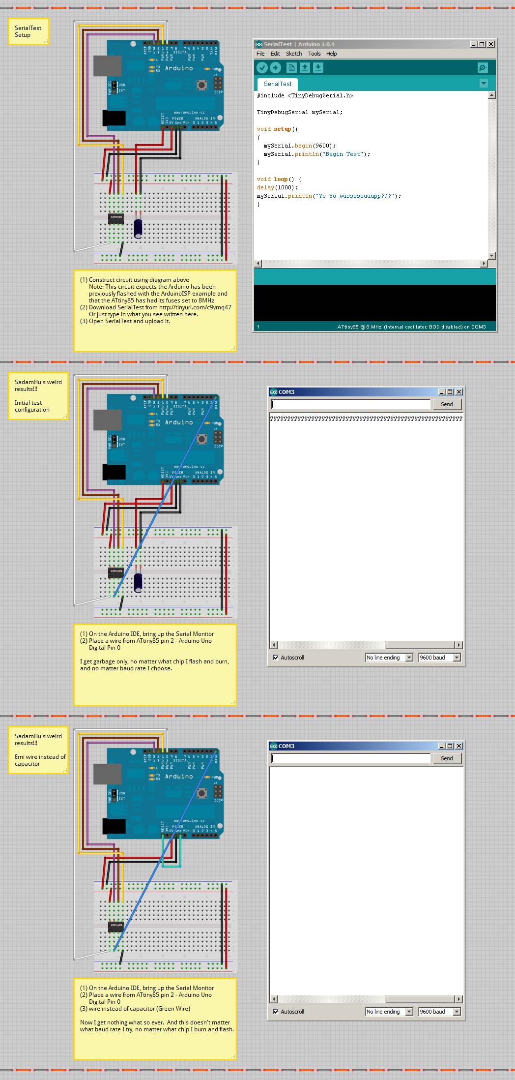Click the black console area in Arduino IDE
Image resolution: width=515 pixels, height=1080 pixels.
[x=375, y=303]
